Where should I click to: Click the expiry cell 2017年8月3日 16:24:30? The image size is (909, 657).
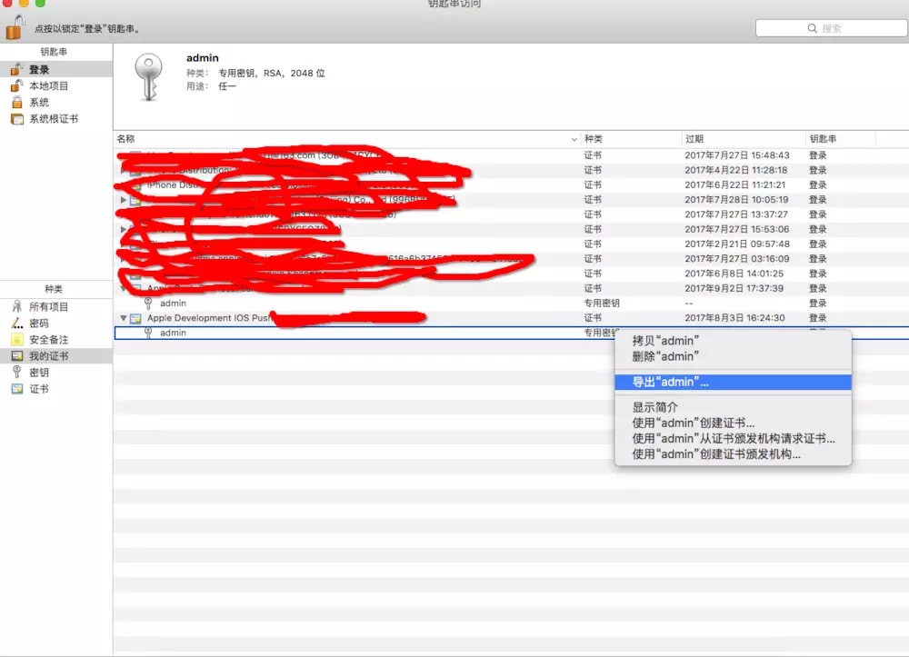click(734, 318)
